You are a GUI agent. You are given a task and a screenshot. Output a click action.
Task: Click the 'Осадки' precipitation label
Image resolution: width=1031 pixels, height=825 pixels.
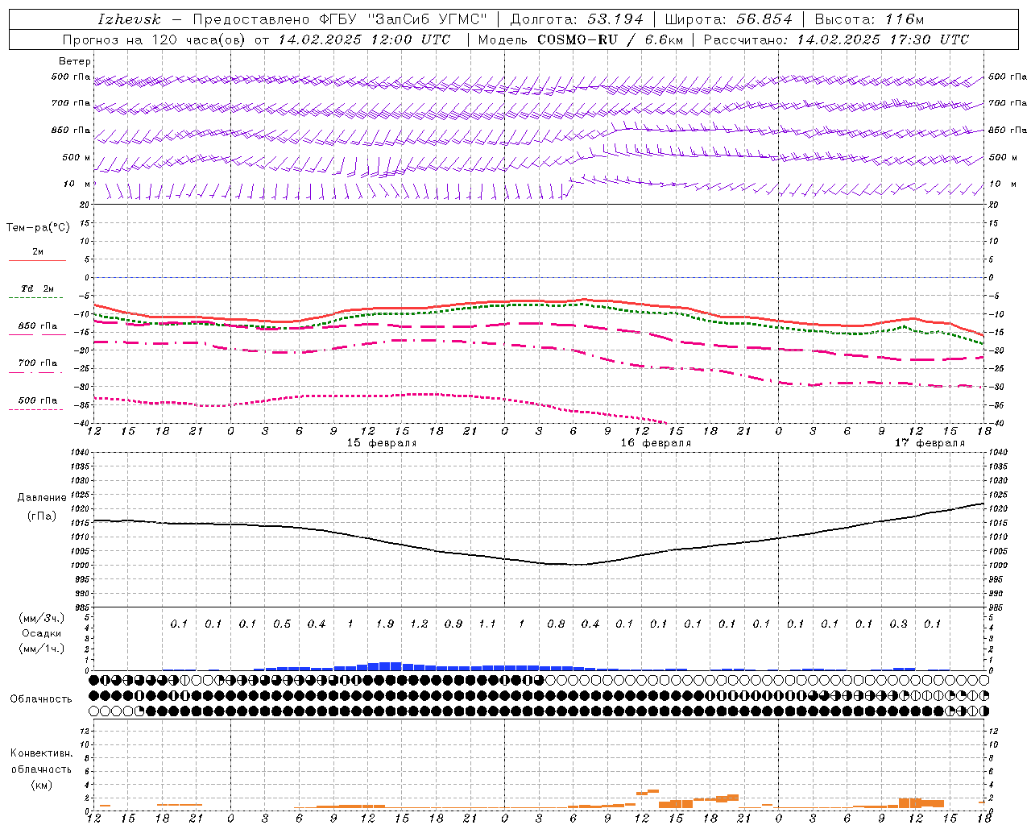[x=42, y=633]
